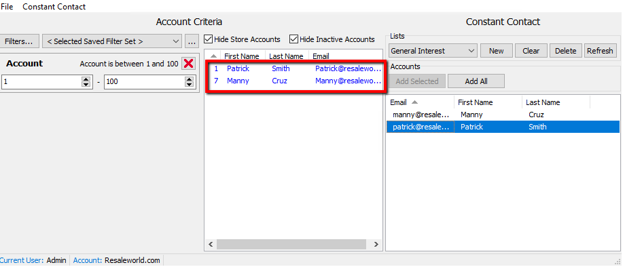625x267 pixels.
Task: Click the Filters... button
Action: 20,41
